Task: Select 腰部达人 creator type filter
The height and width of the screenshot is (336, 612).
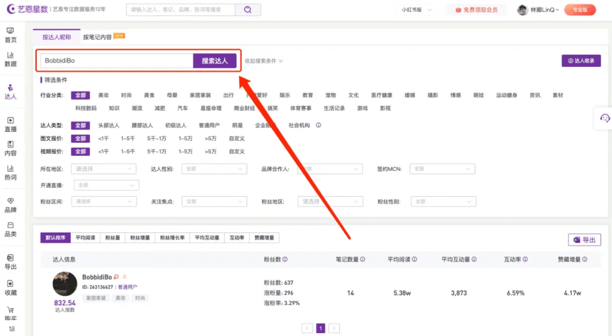Action: [142, 126]
